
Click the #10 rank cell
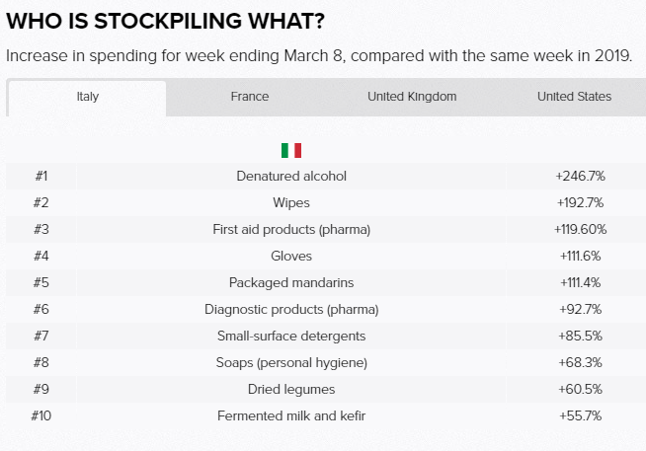pyautogui.click(x=41, y=415)
